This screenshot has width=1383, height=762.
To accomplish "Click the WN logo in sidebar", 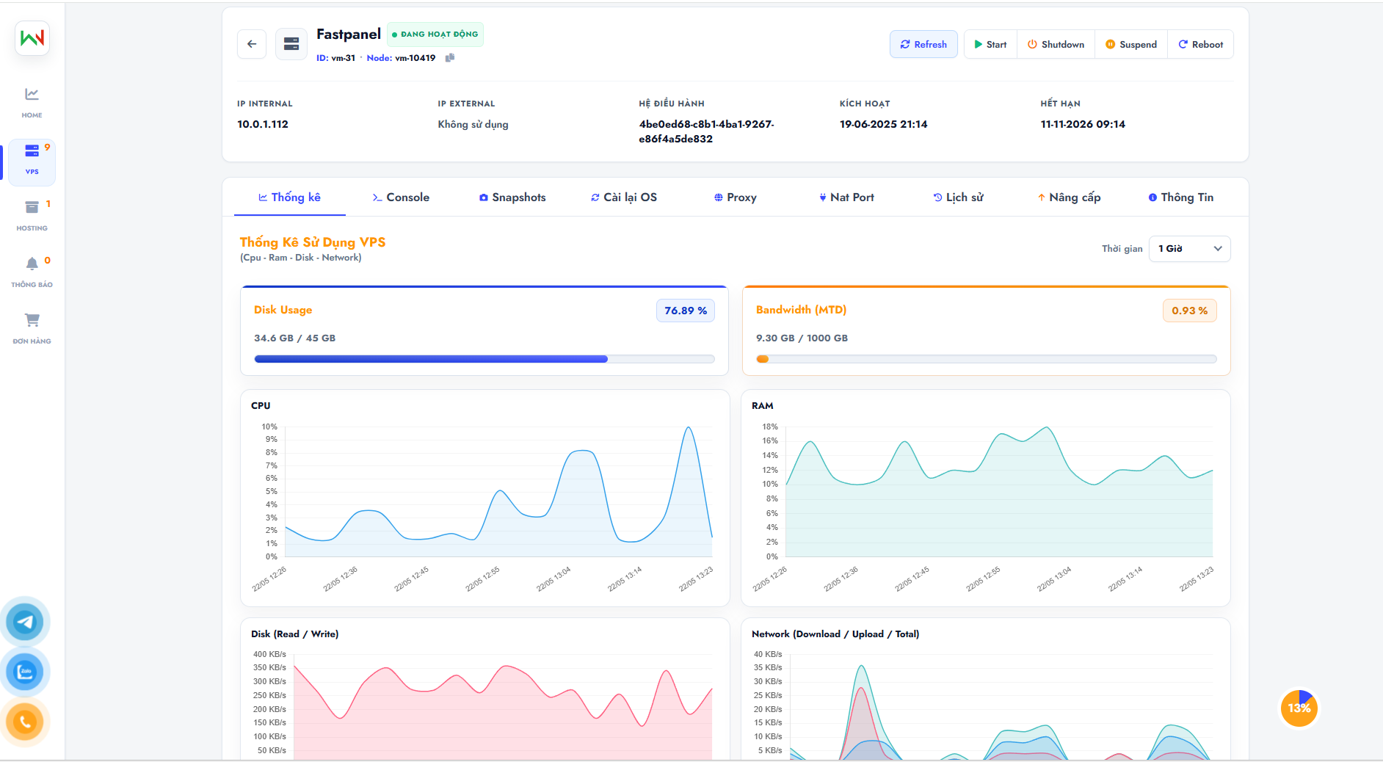I will pyautogui.click(x=32, y=38).
